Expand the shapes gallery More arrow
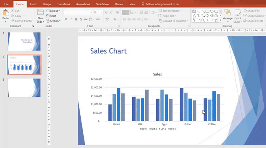This screenshot has width=266, height=148. [x=220, y=20]
